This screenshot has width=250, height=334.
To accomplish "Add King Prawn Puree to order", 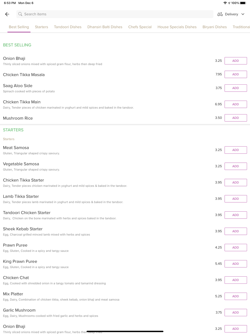I will tap(235, 264).
